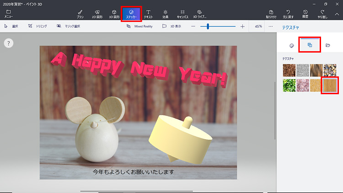Image resolution: width=343 pixels, height=193 pixels.
Task: Click the マジック選択 button
Action: point(68,27)
